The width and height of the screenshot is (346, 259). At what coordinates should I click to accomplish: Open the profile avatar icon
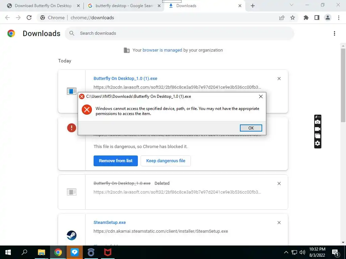pos(328,18)
